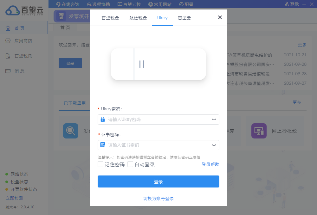Screen dimensions: 317x215
Task: Click the user icon beside 登录
Action: 287,4
